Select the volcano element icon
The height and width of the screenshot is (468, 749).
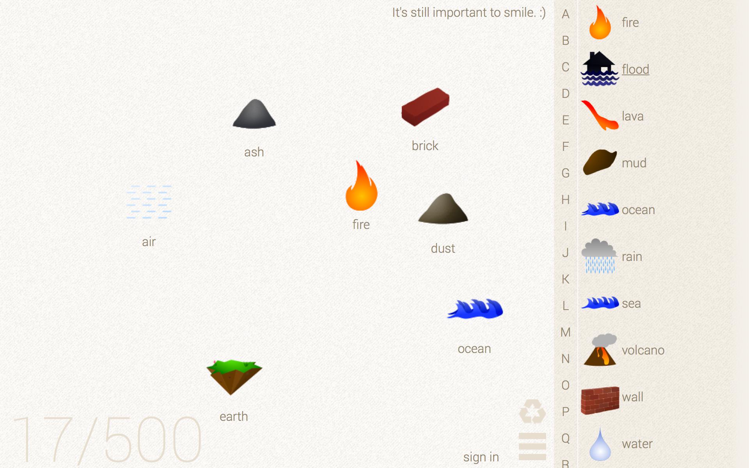[x=600, y=350]
